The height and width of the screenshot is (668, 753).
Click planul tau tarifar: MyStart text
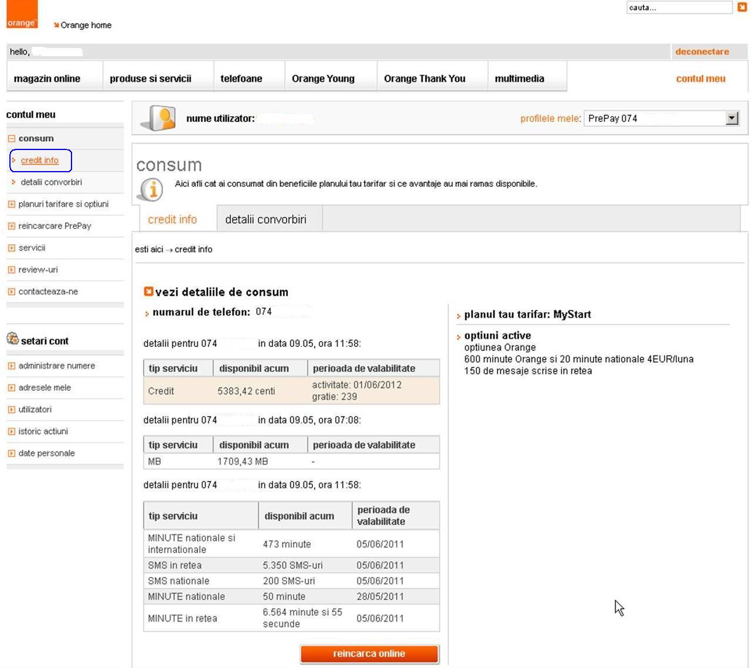(x=527, y=315)
